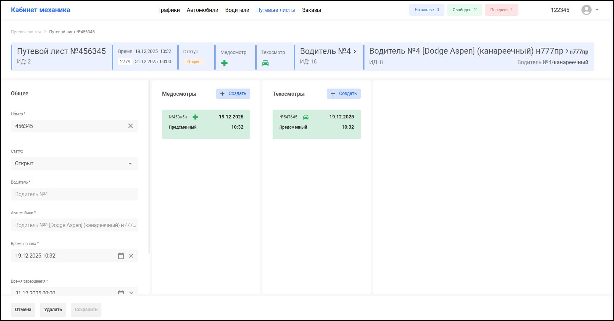The image size is (614, 321).
Task: Click car icon on техосмотр card №547645
Action: (306, 117)
